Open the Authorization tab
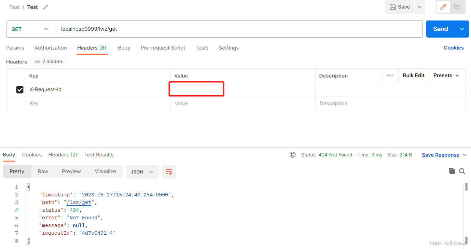This screenshot has width=471, height=249. 51,48
